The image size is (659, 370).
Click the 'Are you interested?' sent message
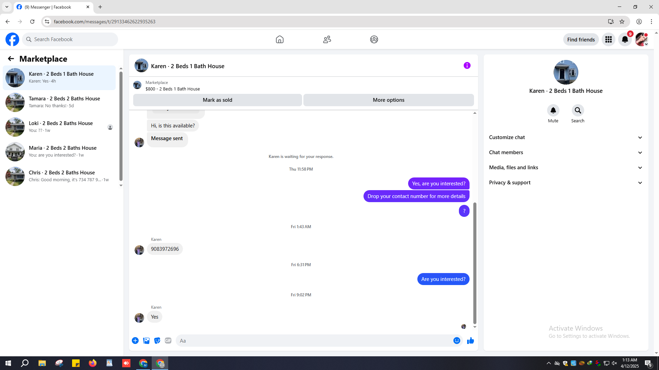(443, 279)
